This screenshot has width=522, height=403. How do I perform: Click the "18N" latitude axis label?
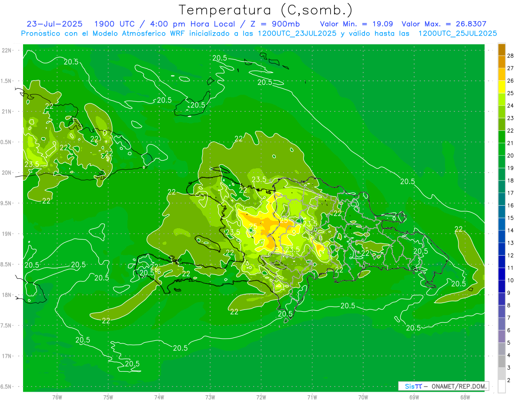tap(7, 295)
